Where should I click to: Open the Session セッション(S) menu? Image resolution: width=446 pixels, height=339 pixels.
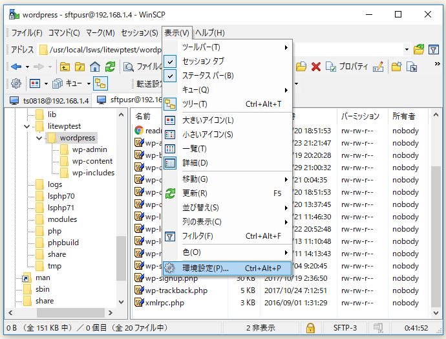[x=140, y=33]
